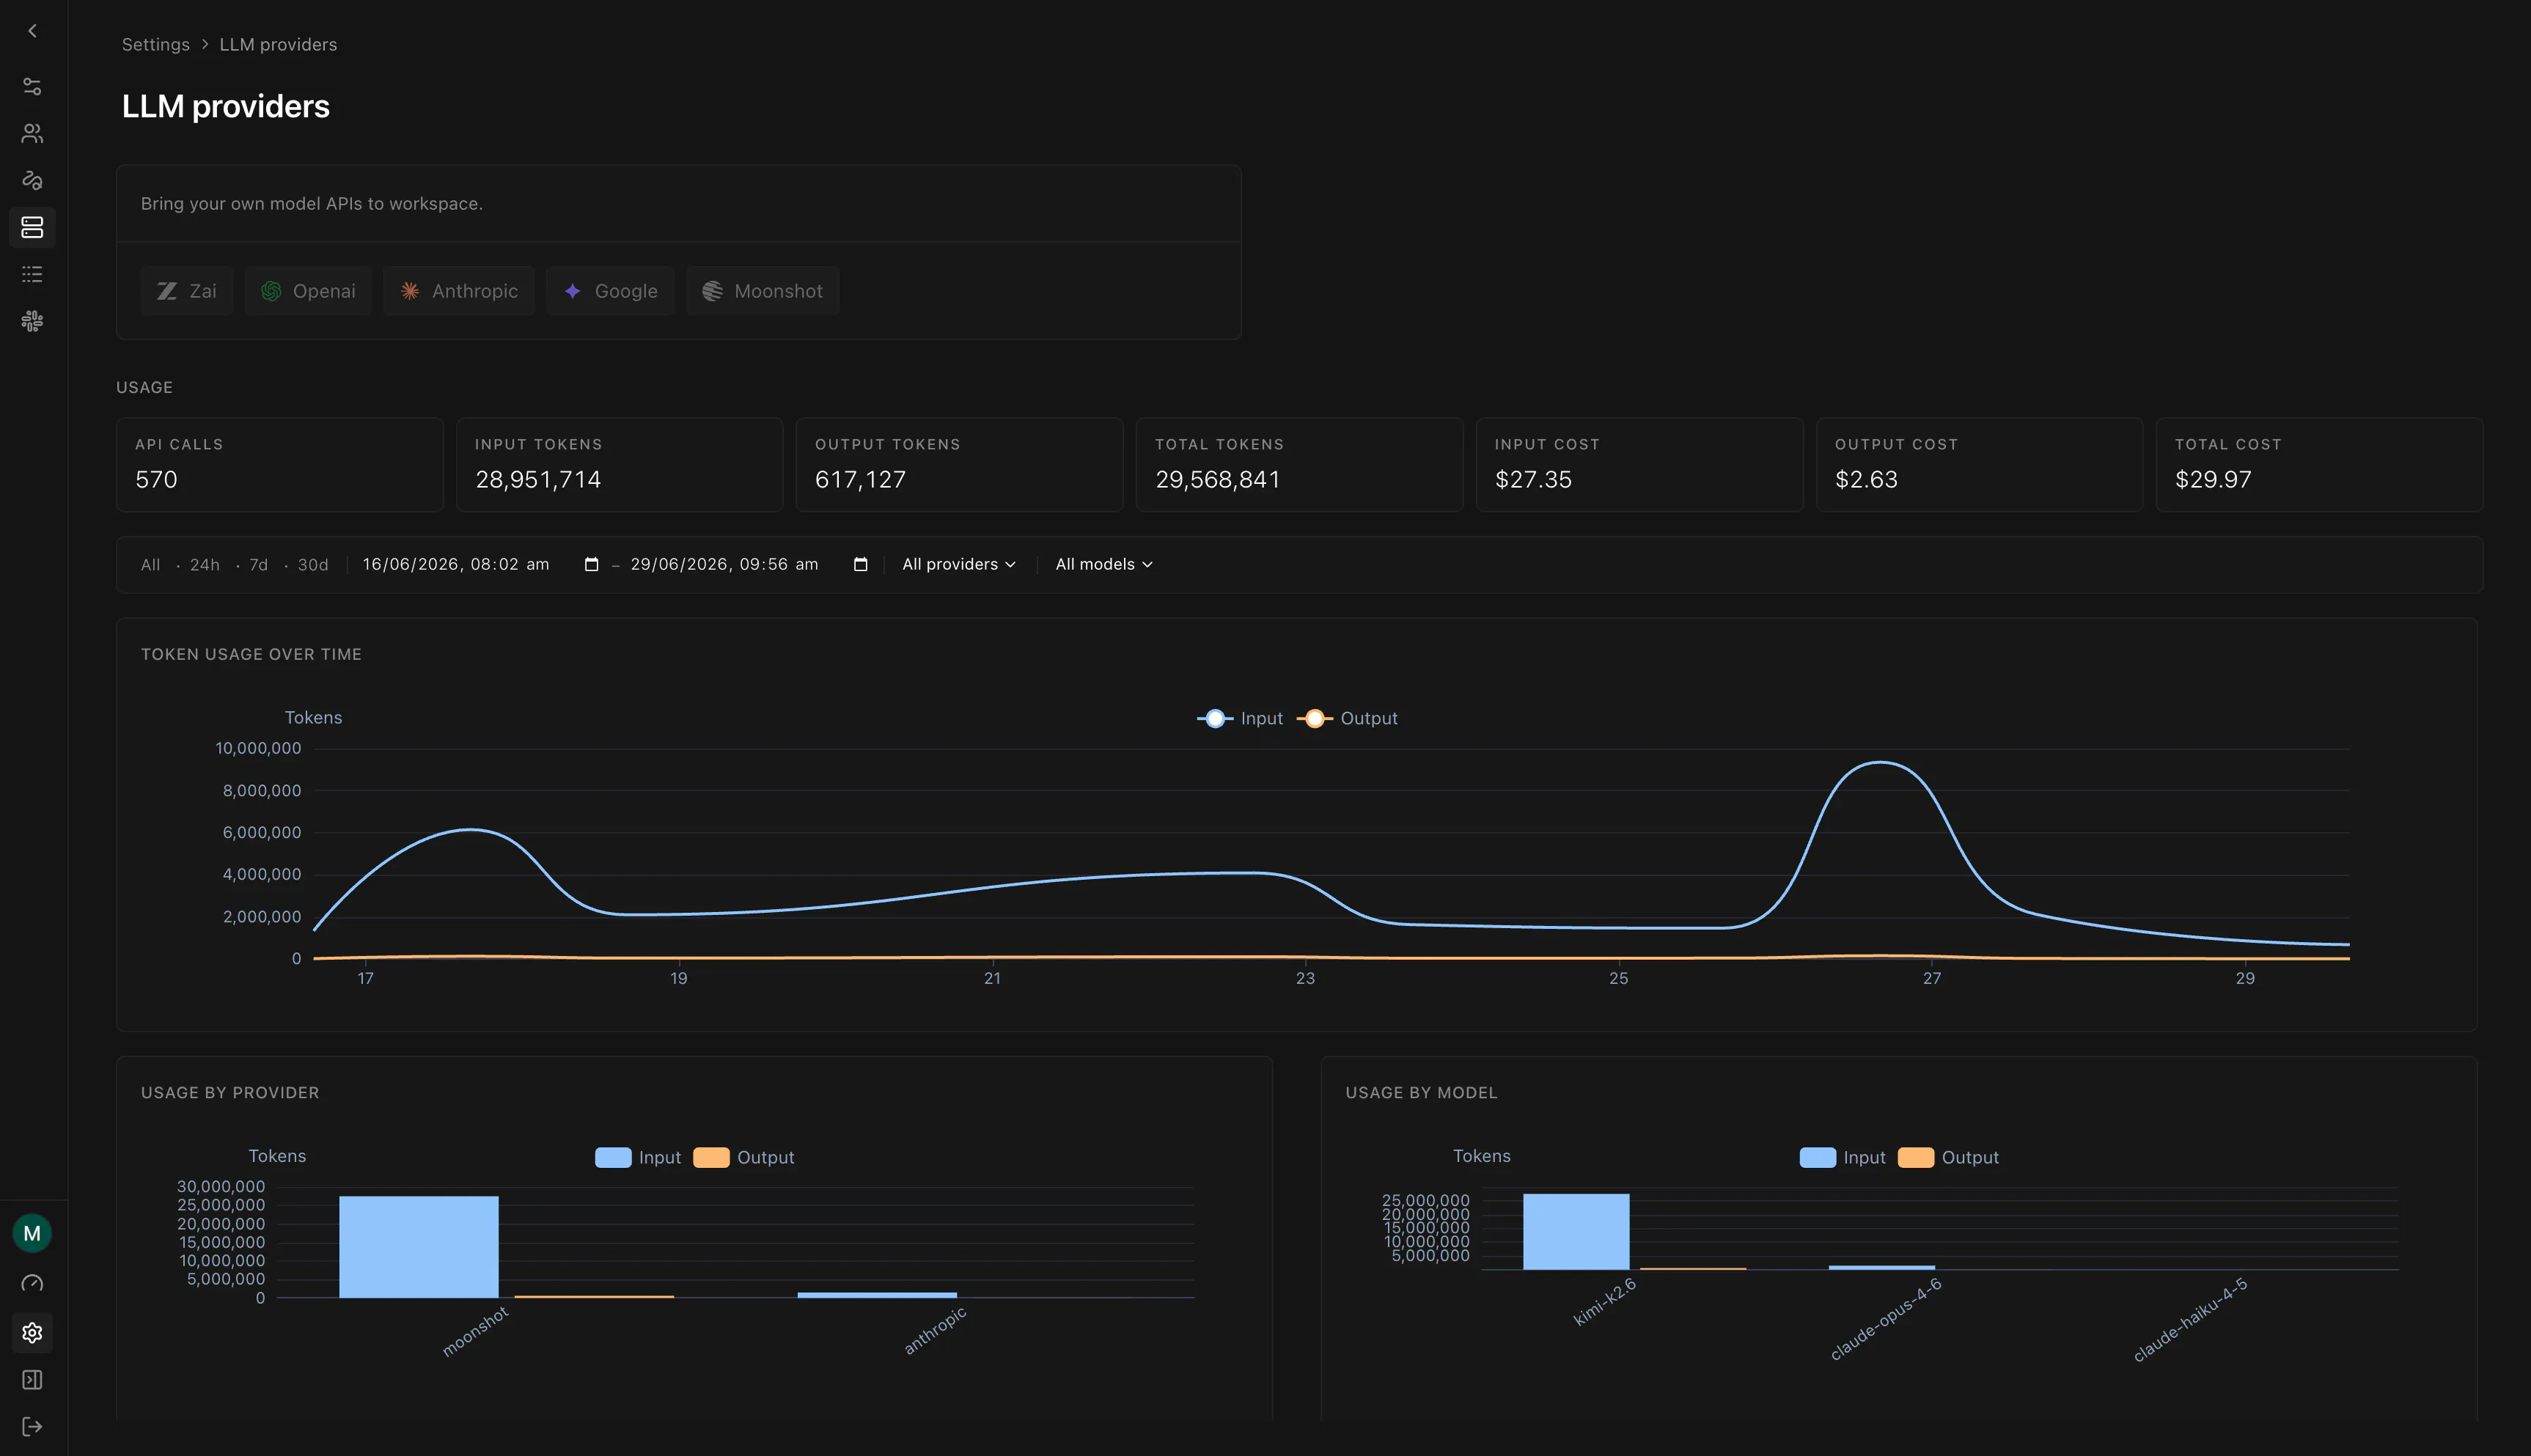Open calendar picker for start date
Screen dimensions: 2531x1456
591,564
